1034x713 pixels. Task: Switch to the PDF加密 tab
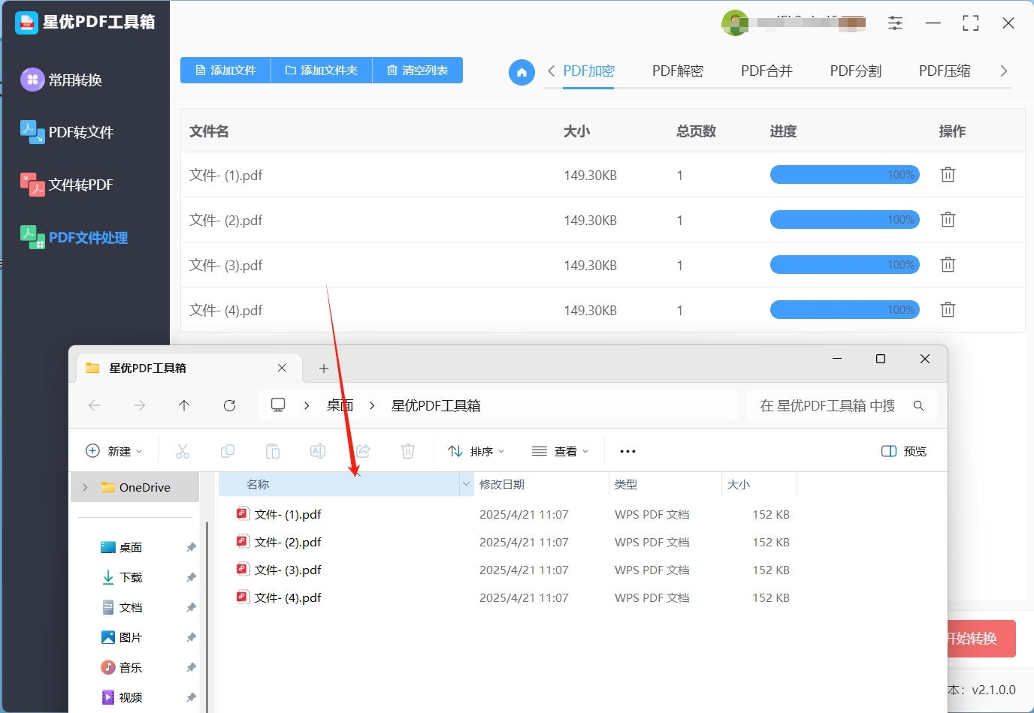click(x=589, y=71)
